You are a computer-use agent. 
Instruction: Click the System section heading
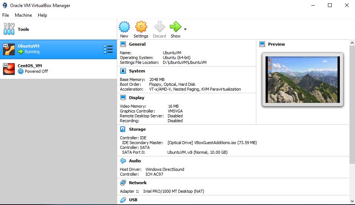pyautogui.click(x=137, y=71)
